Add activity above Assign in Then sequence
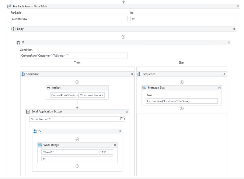The image size is (244, 179). [x=77, y=82]
